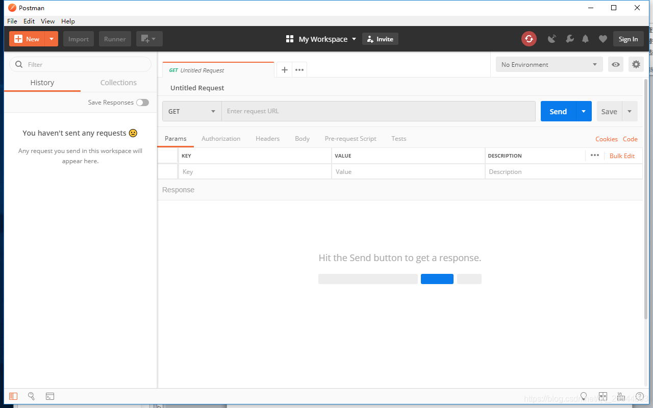Select the Body tab
Image resolution: width=653 pixels, height=408 pixels.
(302, 139)
